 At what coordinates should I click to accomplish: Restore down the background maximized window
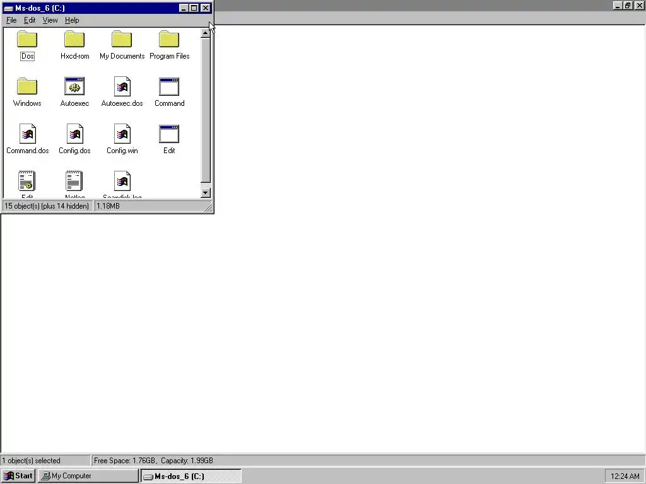coord(628,5)
